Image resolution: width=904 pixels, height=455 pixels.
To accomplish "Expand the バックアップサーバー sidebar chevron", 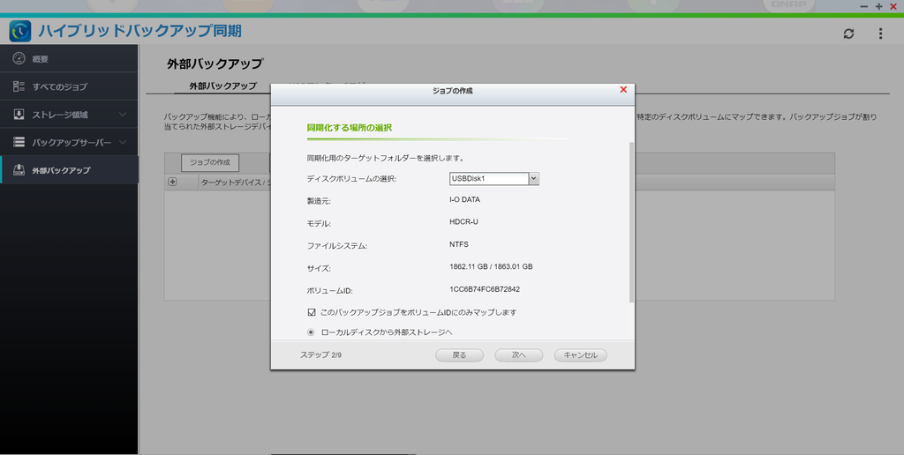I will click(x=122, y=142).
